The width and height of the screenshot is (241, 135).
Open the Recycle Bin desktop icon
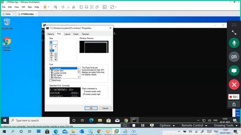(x=7, y=23)
